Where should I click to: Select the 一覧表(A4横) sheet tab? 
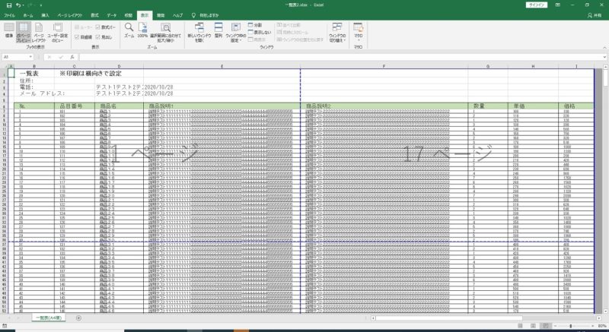(49, 318)
